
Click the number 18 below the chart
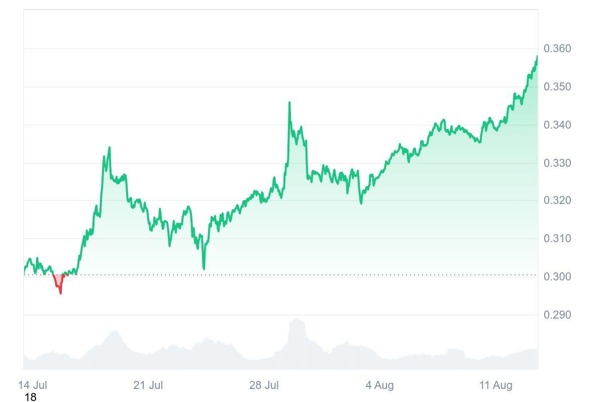click(31, 397)
